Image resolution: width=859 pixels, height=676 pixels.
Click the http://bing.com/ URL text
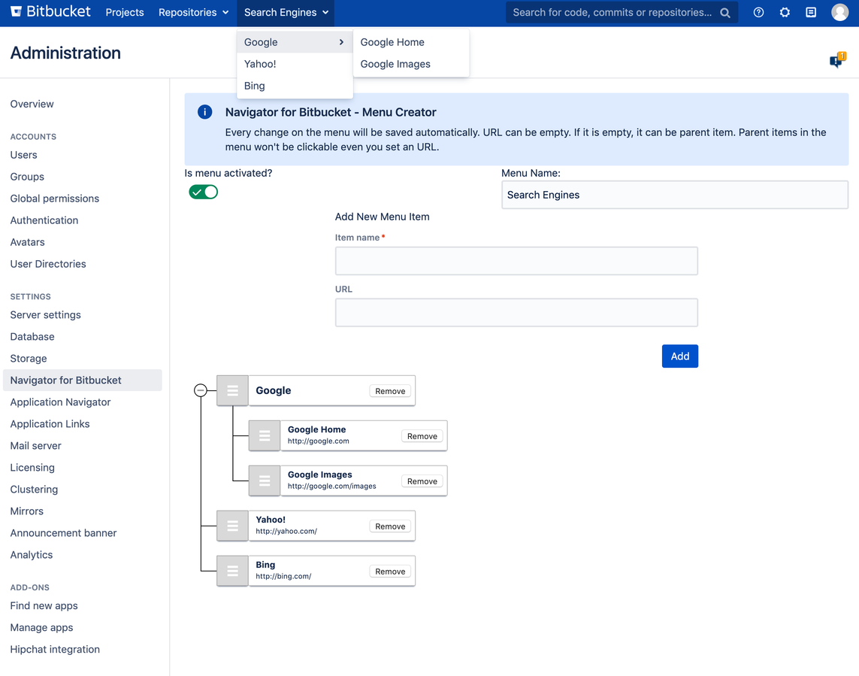(283, 576)
